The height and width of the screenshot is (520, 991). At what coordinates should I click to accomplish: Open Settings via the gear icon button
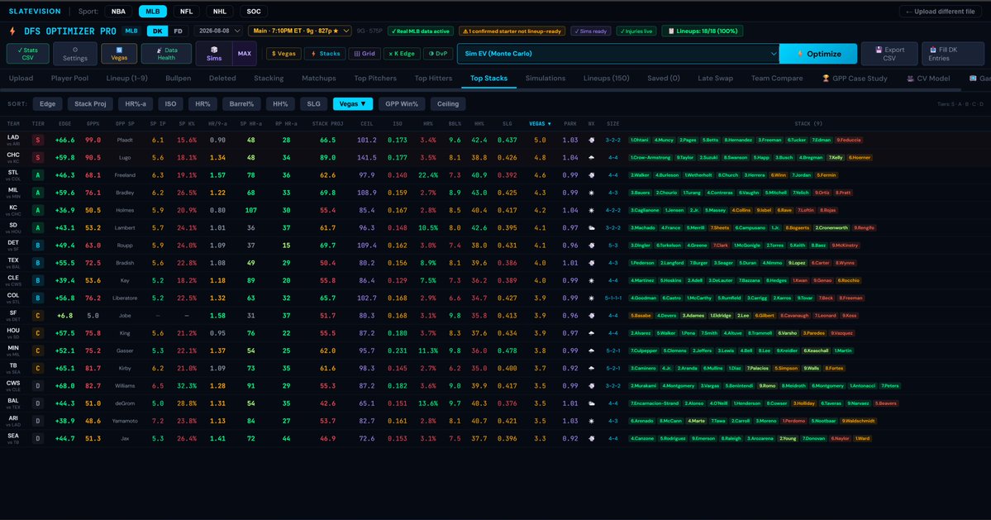[x=74, y=54]
